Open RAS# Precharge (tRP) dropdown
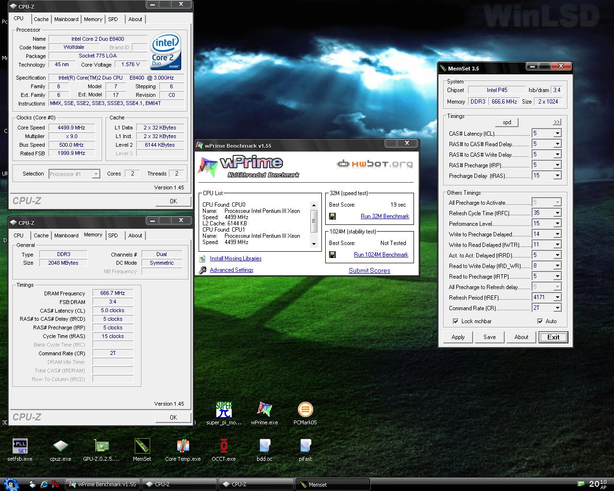Image resolution: width=614 pixels, height=491 pixels. pos(557,165)
